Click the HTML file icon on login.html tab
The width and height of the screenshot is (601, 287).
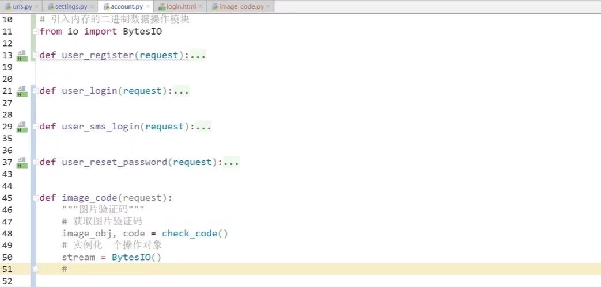pos(162,6)
